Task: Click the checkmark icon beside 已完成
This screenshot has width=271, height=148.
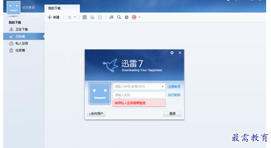Action: pyautogui.click(x=11, y=36)
